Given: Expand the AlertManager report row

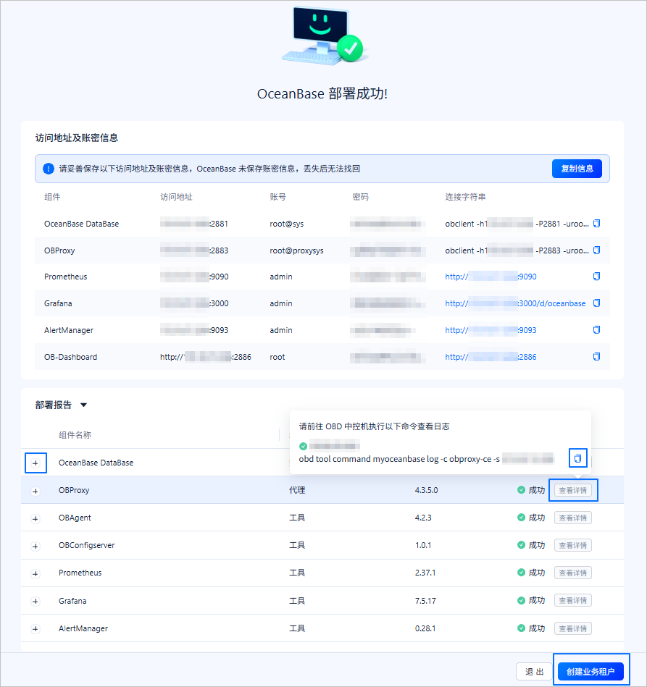Looking at the screenshot, I should point(36,629).
